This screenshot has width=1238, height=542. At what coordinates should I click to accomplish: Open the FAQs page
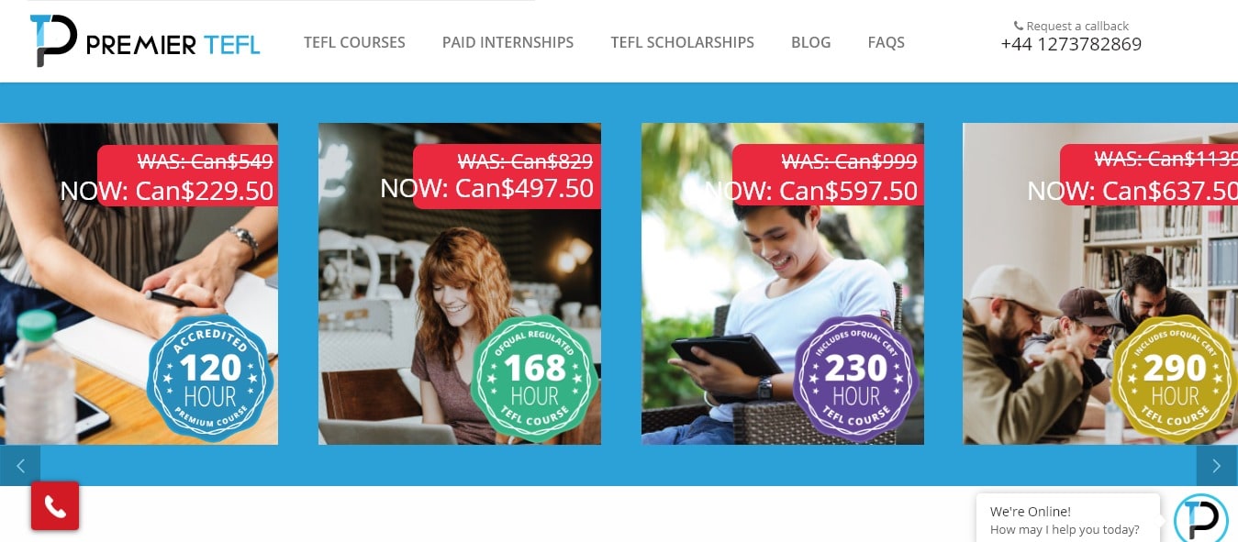point(886,42)
